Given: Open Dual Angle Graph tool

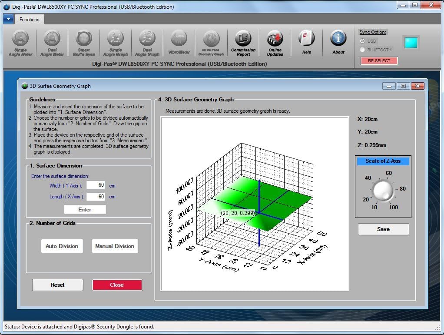Looking at the screenshot, I should [147, 43].
